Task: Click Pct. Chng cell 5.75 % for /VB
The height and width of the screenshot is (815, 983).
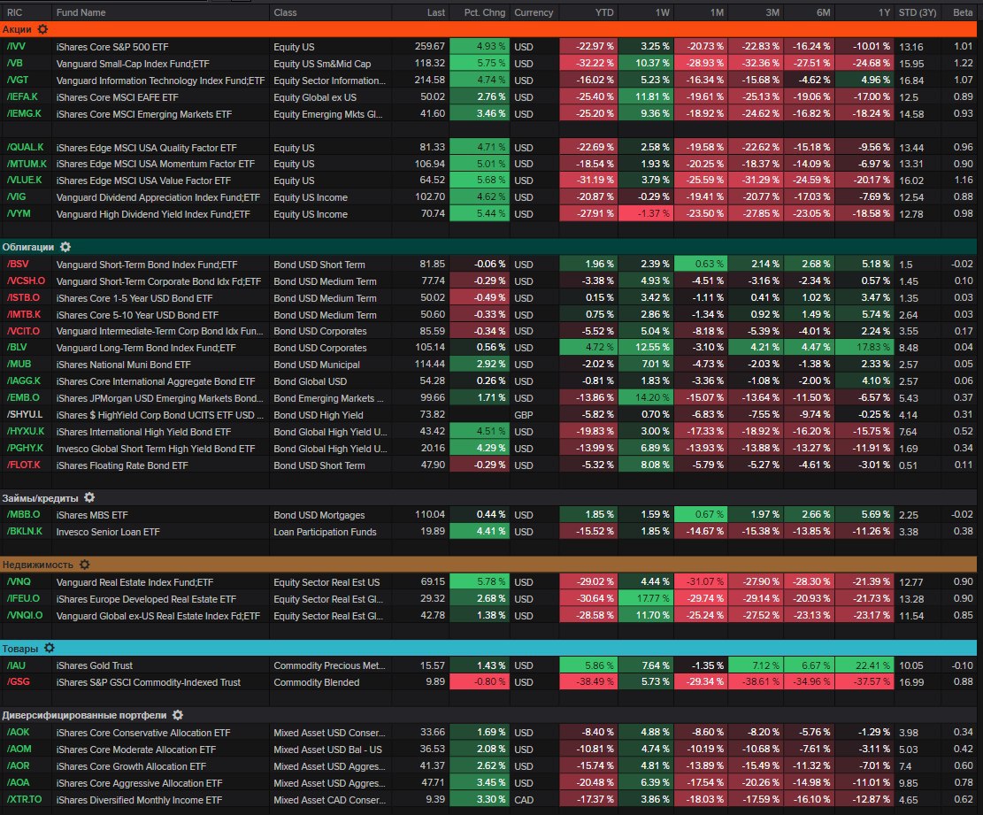Action: pyautogui.click(x=480, y=64)
